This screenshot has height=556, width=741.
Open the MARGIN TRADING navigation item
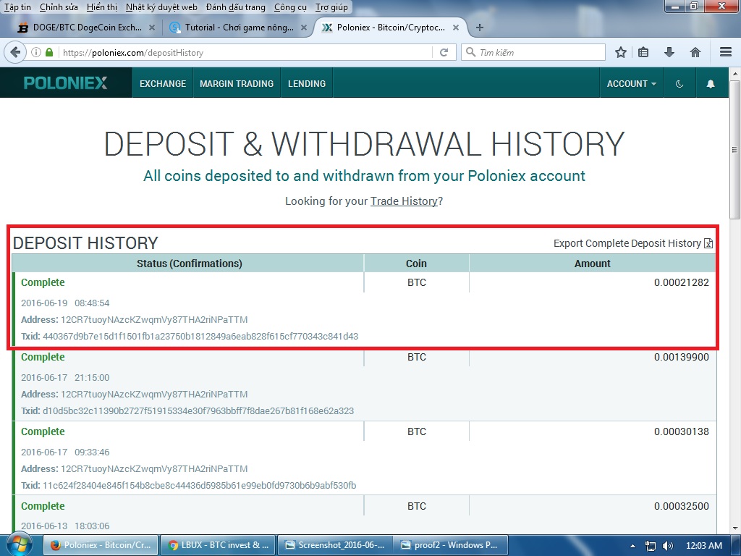point(237,84)
